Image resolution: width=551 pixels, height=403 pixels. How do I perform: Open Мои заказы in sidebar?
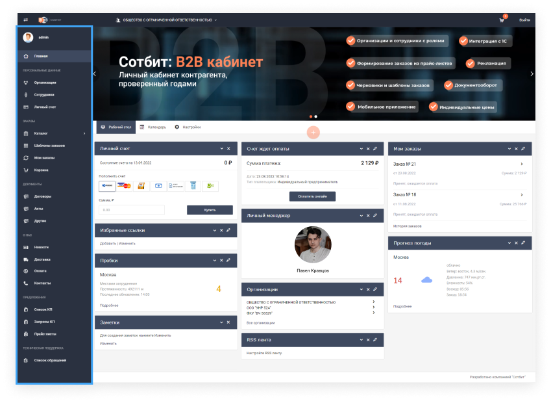click(x=44, y=158)
